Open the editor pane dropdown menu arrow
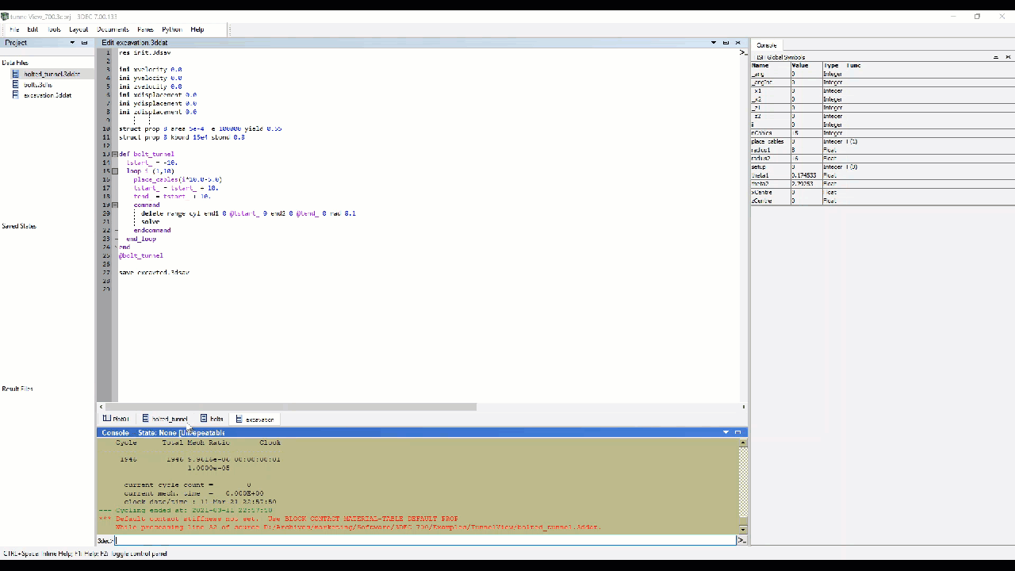1015x571 pixels. [713, 43]
